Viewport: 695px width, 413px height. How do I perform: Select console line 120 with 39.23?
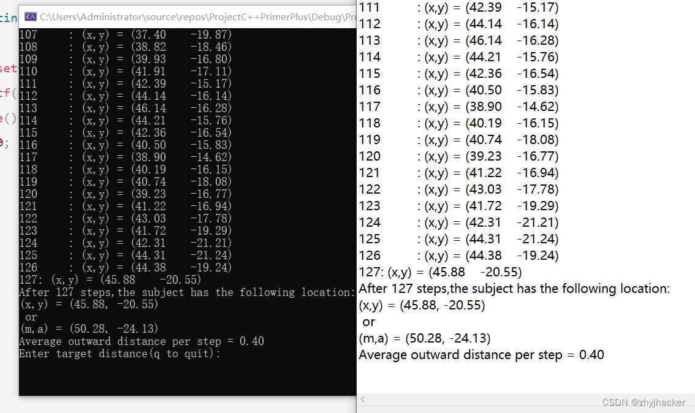pyautogui.click(x=126, y=194)
